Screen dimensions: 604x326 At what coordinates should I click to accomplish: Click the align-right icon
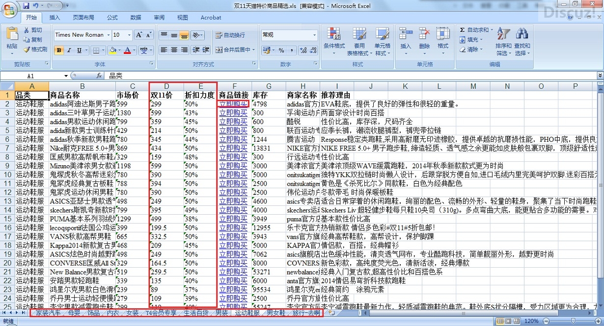(184, 50)
